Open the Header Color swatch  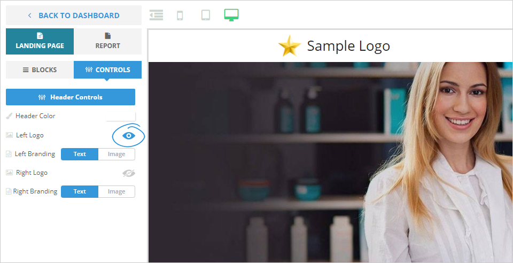(120, 116)
